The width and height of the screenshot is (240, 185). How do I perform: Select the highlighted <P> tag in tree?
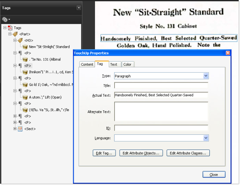pyautogui.click(x=28, y=66)
